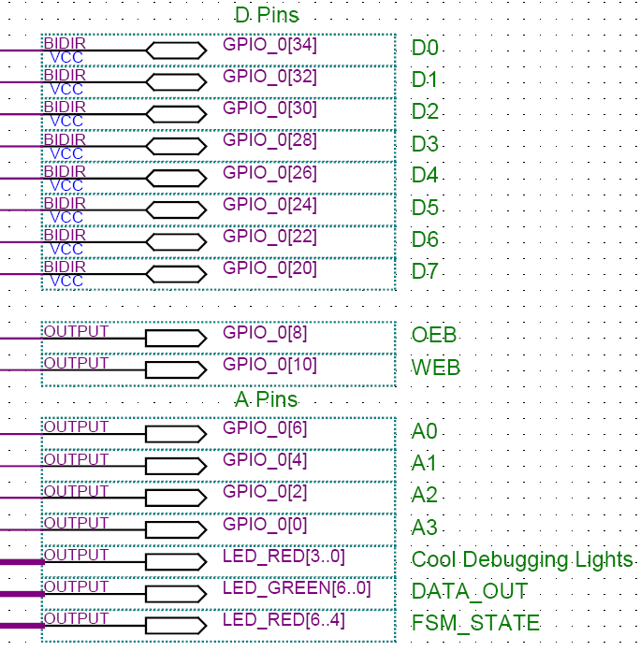This screenshot has width=640, height=651.
Task: Select the OEB label text
Action: coord(434,336)
